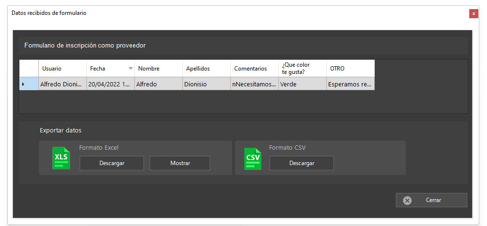Viewport: 487px width, 226px height.
Task: Download data in Excel format
Action: 112,163
